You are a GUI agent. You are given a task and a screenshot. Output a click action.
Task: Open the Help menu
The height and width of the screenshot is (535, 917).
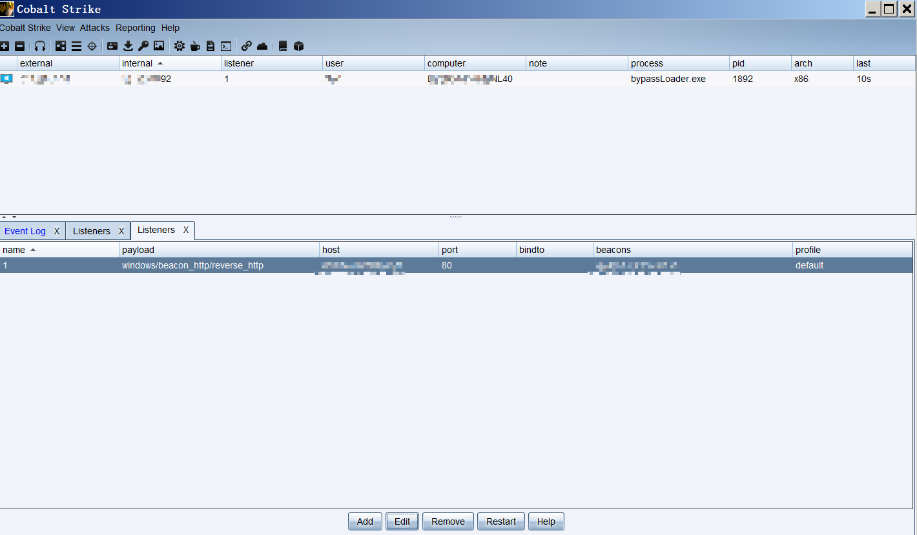(170, 28)
